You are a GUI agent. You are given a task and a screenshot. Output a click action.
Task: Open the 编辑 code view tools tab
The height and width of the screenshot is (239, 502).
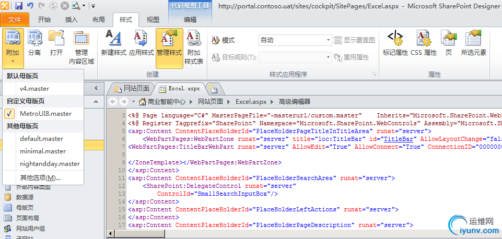point(190,20)
